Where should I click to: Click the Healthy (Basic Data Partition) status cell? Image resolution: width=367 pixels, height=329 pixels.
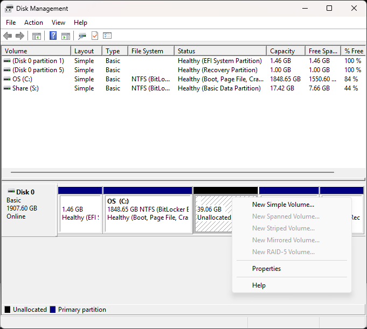coord(219,88)
